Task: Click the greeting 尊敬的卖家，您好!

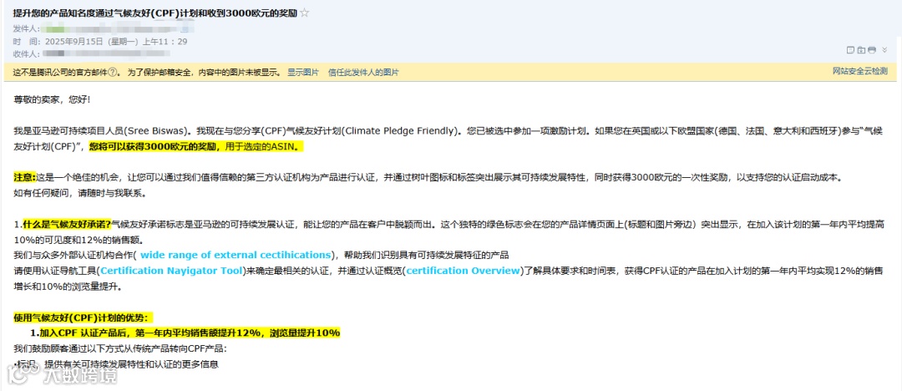Action: (x=52, y=99)
